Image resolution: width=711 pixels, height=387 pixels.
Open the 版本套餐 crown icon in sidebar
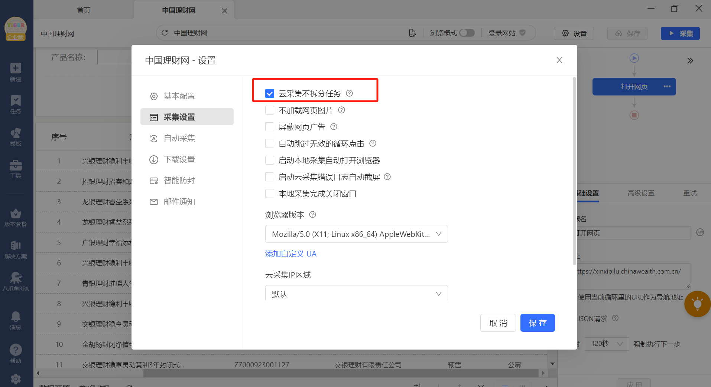(x=16, y=213)
